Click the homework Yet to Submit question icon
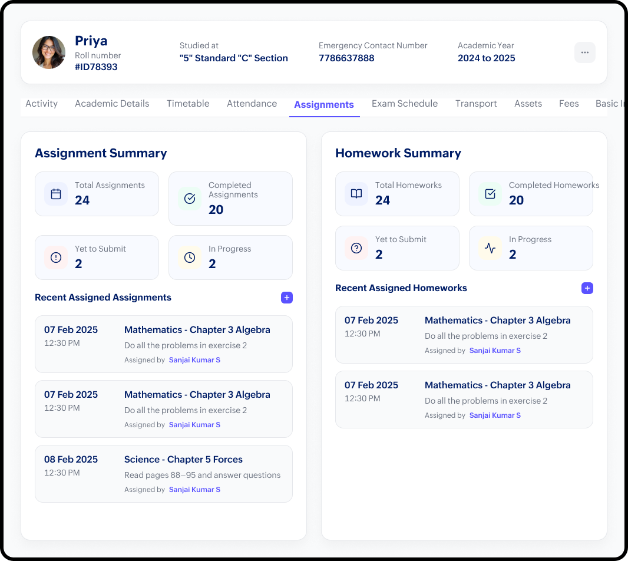628x561 pixels. [356, 248]
